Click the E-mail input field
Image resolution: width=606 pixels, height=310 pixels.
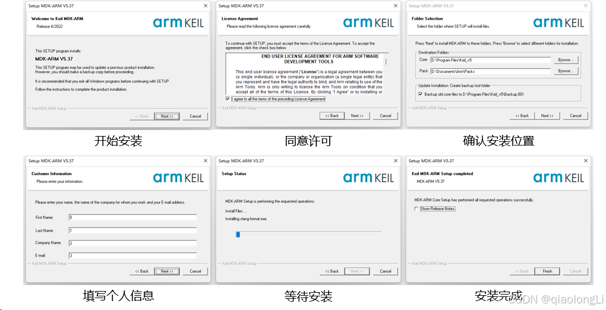click(x=132, y=255)
